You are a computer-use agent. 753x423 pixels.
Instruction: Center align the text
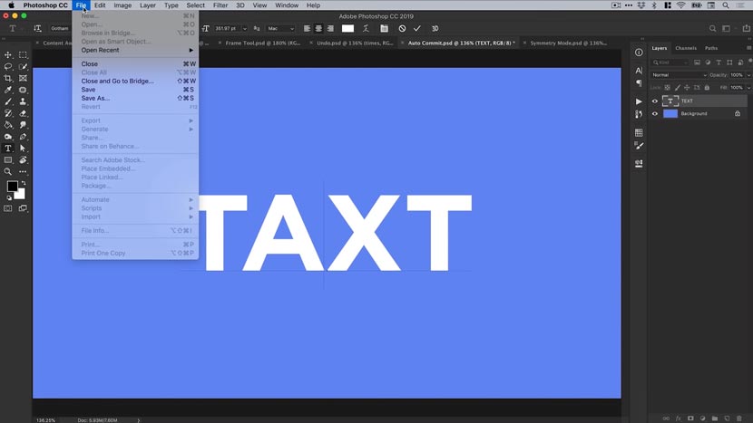(x=318, y=28)
